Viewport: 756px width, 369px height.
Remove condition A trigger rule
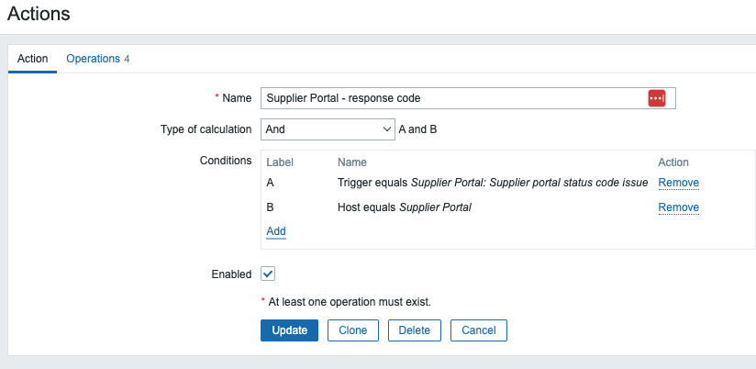point(678,183)
